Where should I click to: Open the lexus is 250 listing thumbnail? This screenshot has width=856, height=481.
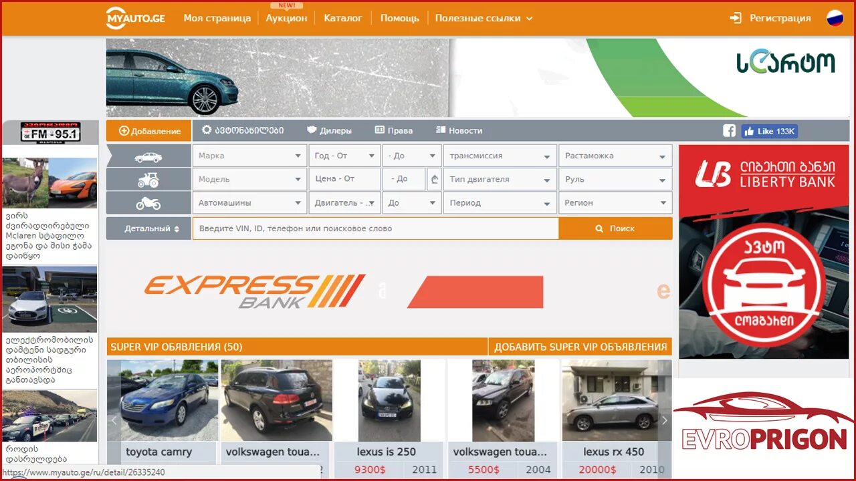(389, 399)
